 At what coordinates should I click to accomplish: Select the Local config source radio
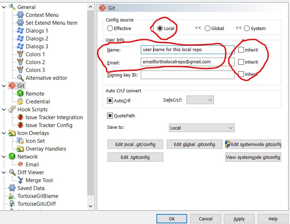[160, 28]
